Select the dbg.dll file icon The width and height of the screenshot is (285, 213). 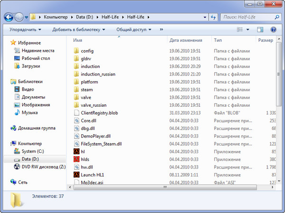(x=76, y=128)
